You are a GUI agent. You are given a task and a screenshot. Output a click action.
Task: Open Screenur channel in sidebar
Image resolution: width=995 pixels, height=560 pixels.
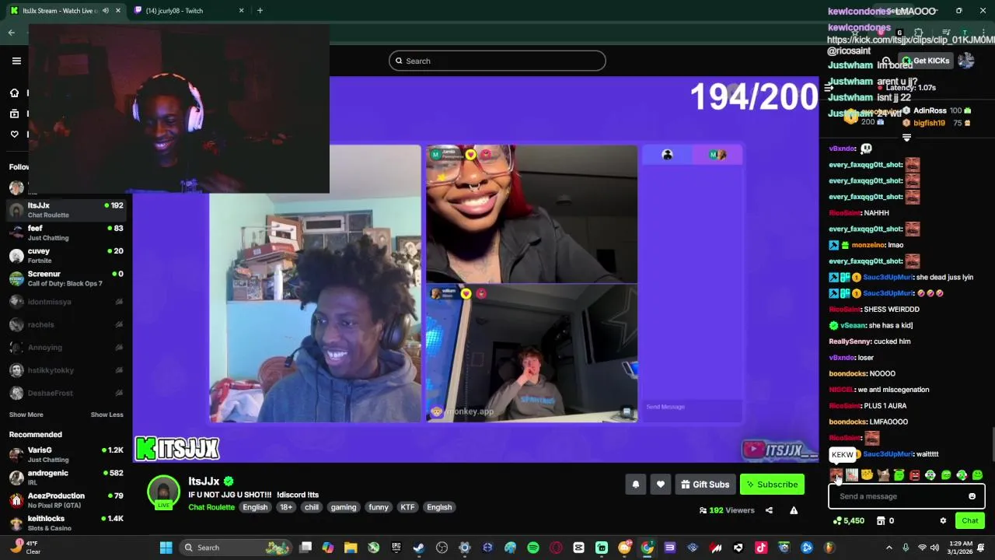66,278
